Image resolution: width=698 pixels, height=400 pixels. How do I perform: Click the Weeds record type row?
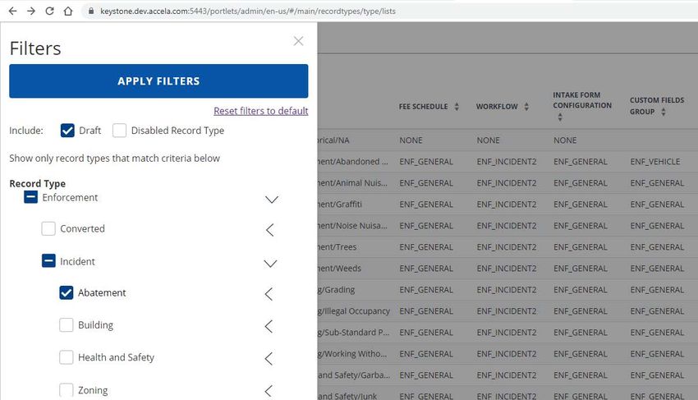(507, 268)
